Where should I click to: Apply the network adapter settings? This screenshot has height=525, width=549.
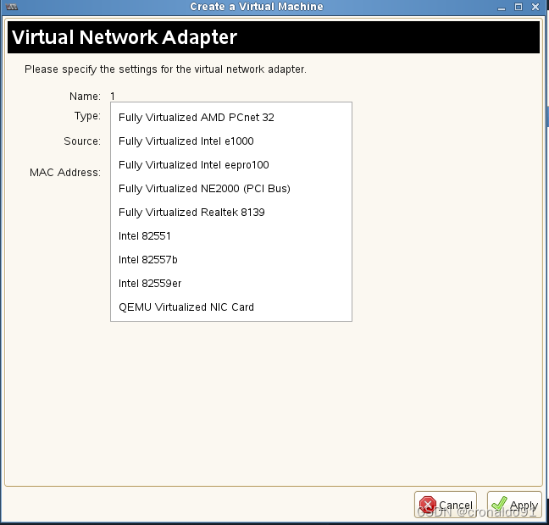click(x=514, y=505)
